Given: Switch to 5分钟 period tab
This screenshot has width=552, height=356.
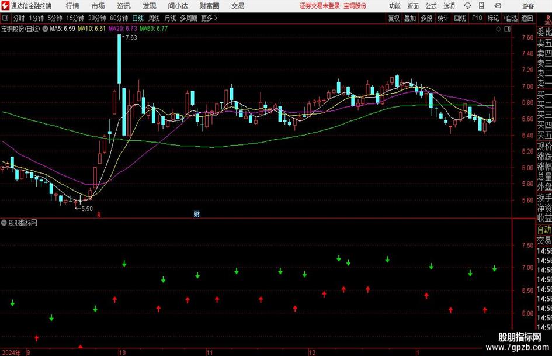Looking at the screenshot, I should 54,18.
